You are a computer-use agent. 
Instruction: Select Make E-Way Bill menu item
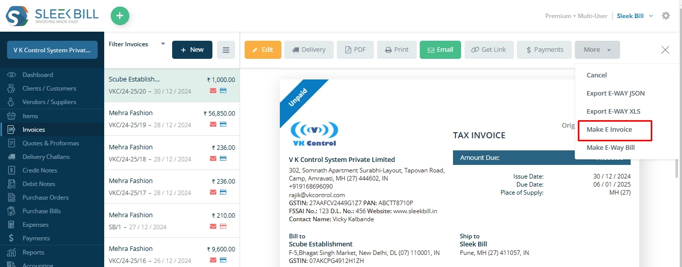pos(611,148)
